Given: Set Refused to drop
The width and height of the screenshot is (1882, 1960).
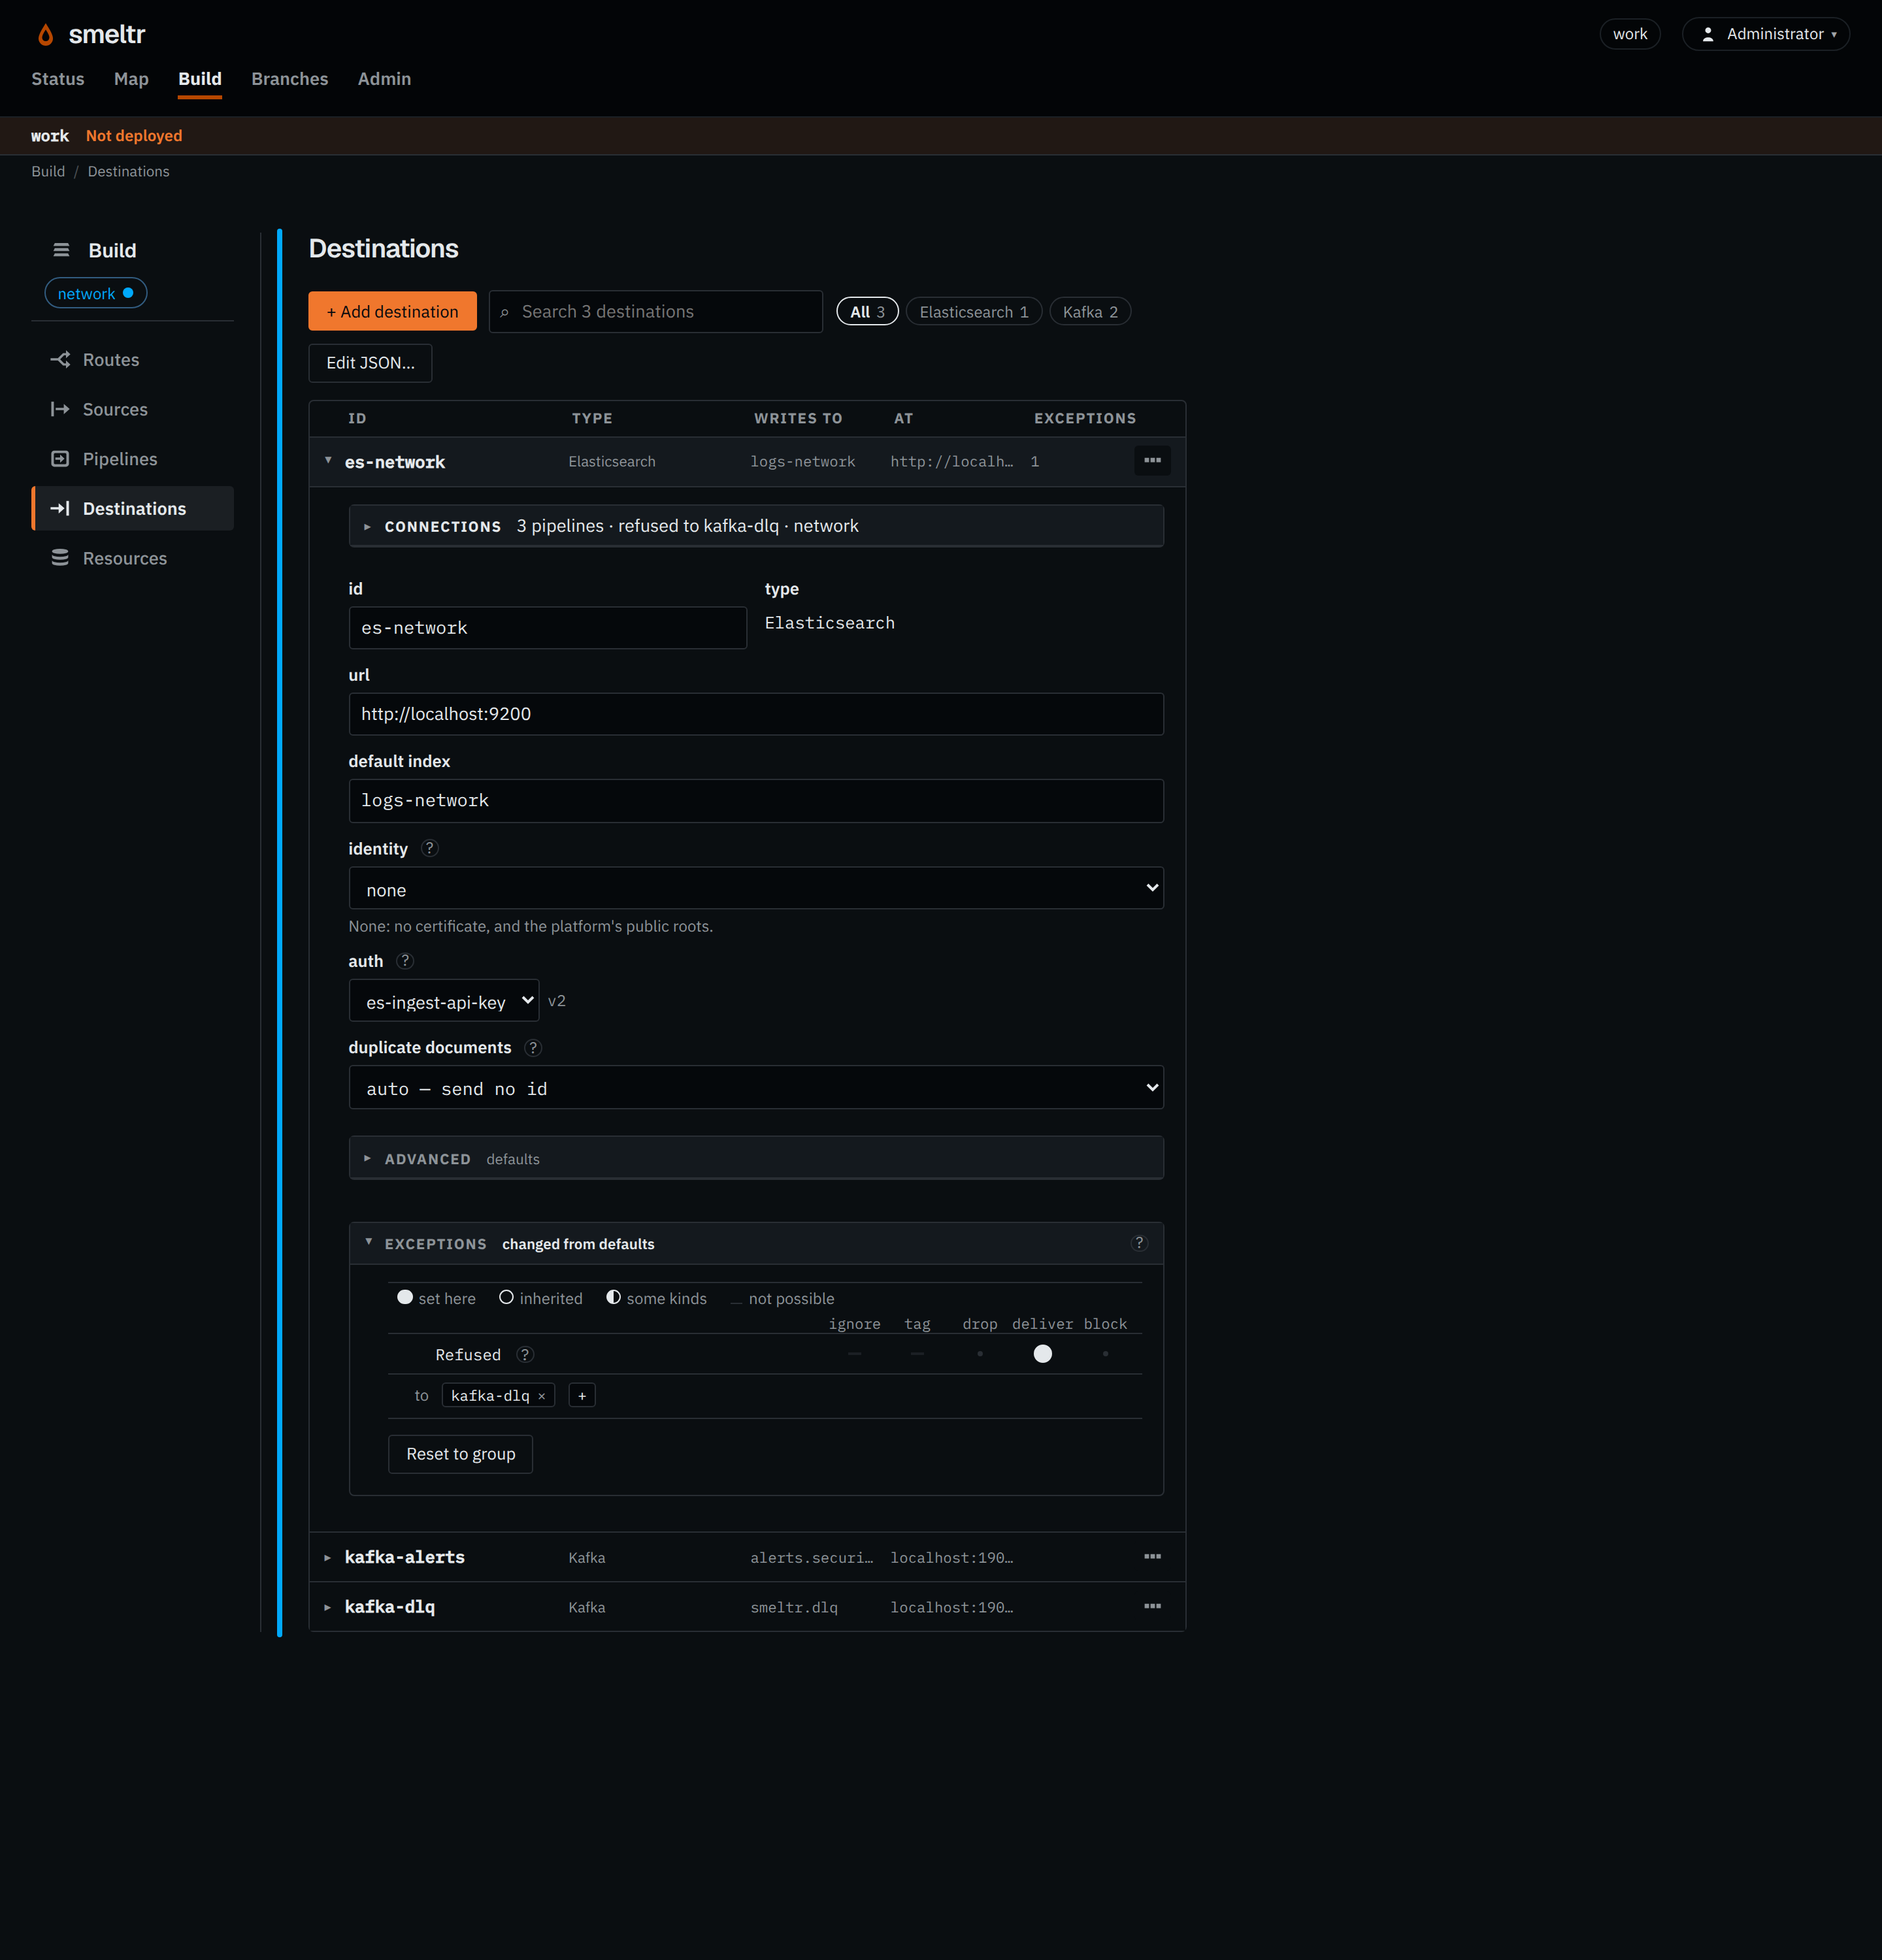Looking at the screenshot, I should tap(980, 1354).
